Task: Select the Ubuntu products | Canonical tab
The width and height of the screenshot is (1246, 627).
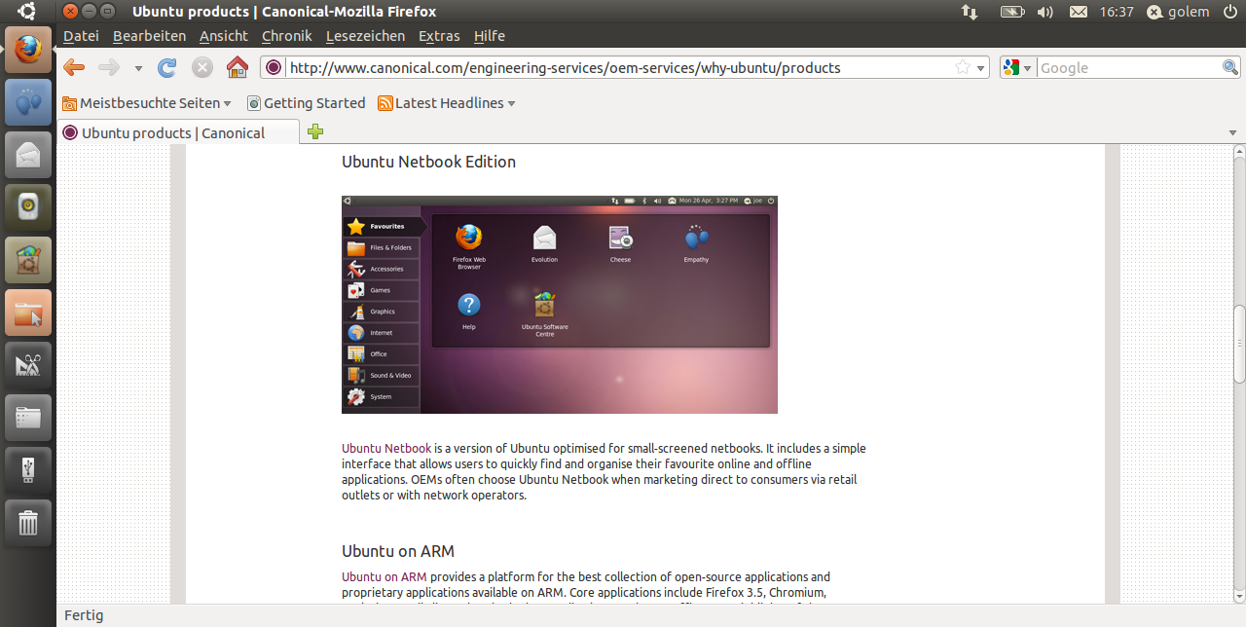Action: point(172,132)
